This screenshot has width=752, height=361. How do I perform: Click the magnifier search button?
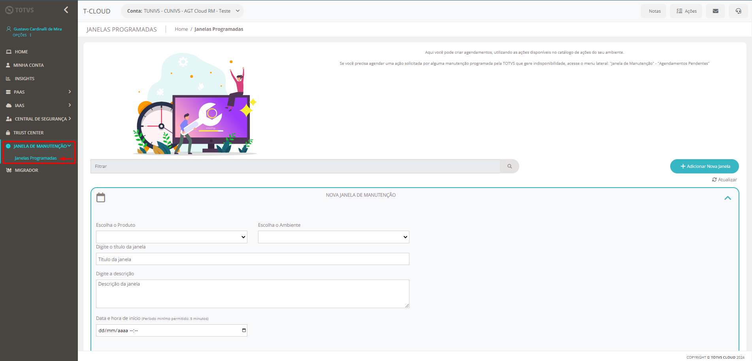[509, 166]
